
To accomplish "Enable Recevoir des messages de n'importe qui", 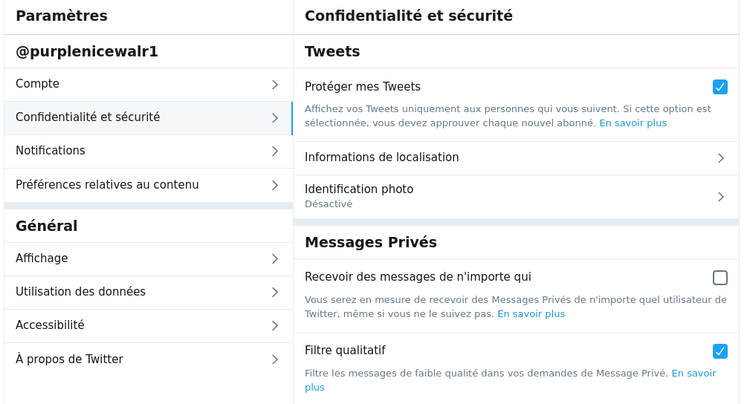I will pos(719,278).
